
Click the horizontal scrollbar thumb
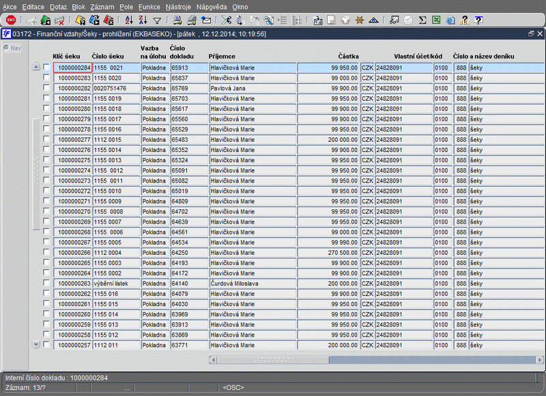point(273,360)
